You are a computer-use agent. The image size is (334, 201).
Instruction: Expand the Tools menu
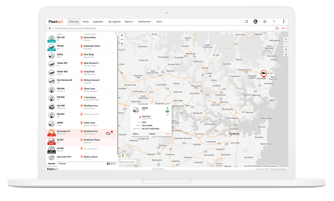point(160,22)
